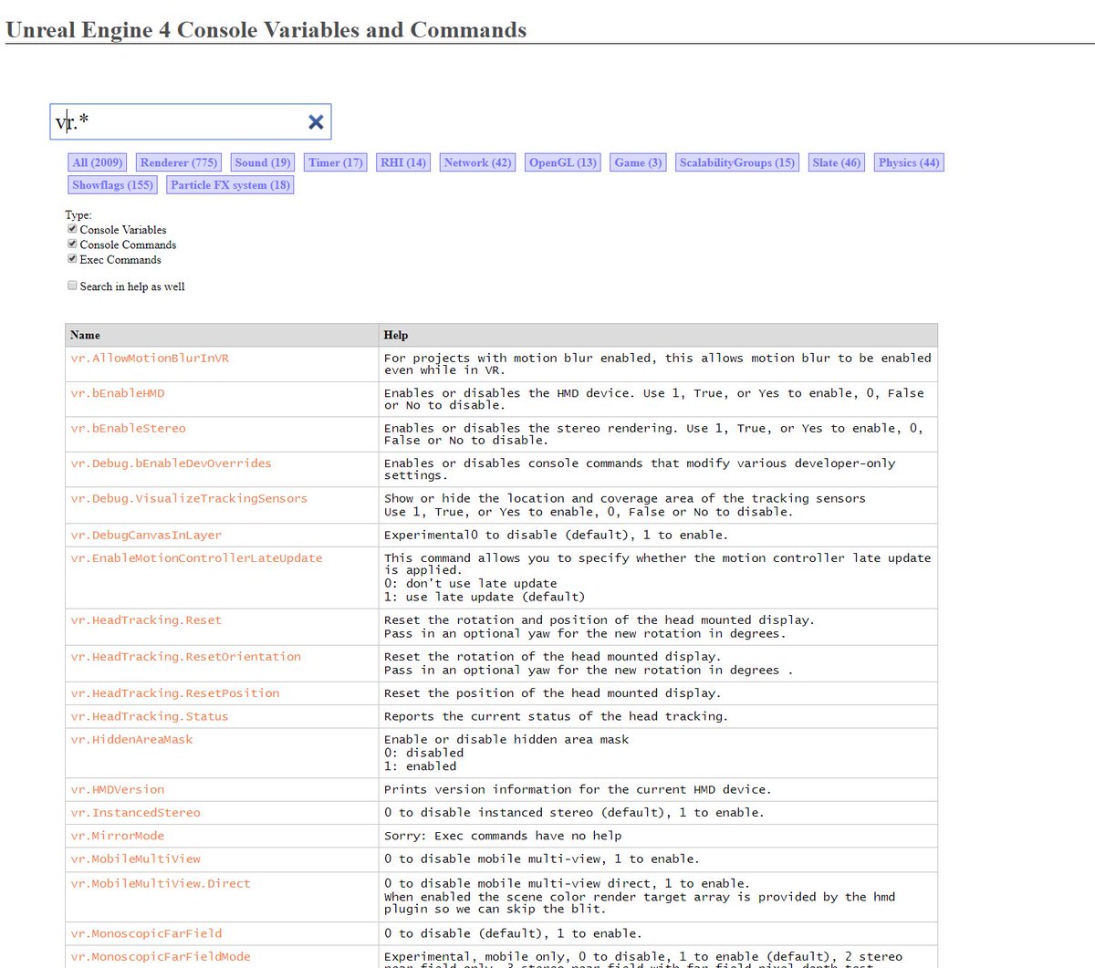The height and width of the screenshot is (968, 1095).
Task: Select vr.DebugCanvasInLayer entry
Action: [146, 535]
